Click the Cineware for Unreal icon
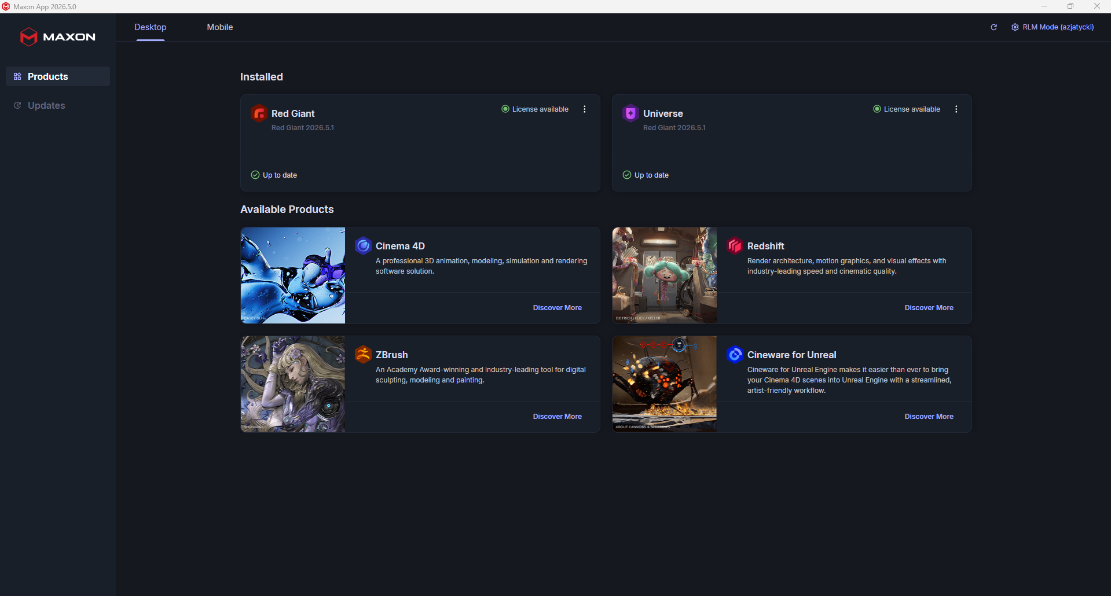Image resolution: width=1111 pixels, height=596 pixels. [735, 355]
